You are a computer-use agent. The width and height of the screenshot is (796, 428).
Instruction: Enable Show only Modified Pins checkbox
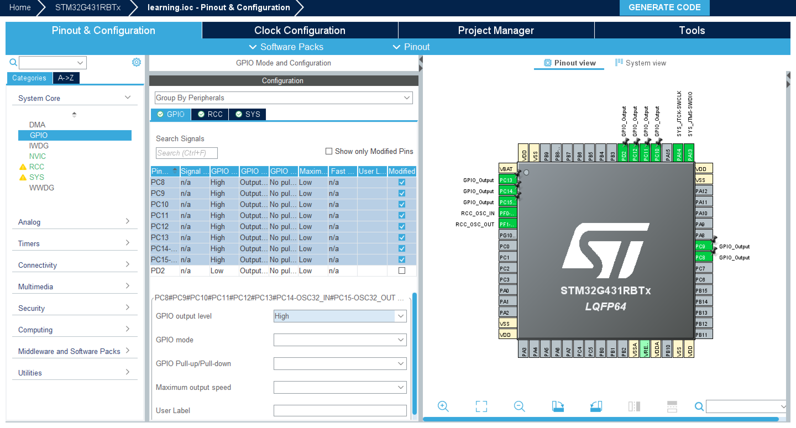pos(329,151)
